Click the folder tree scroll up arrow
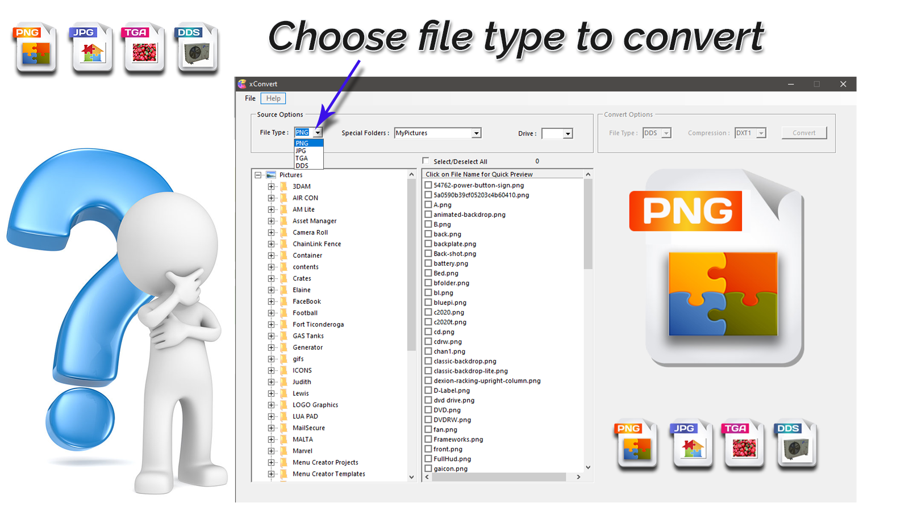Screen dimensions: 909x511 pyautogui.click(x=412, y=174)
